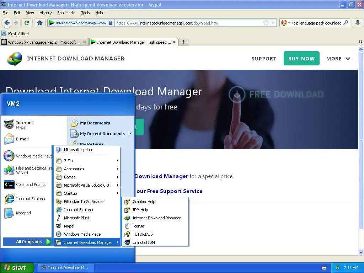Click the Internet Download Manager taskbar button
The image size is (364, 273).
tap(66, 268)
